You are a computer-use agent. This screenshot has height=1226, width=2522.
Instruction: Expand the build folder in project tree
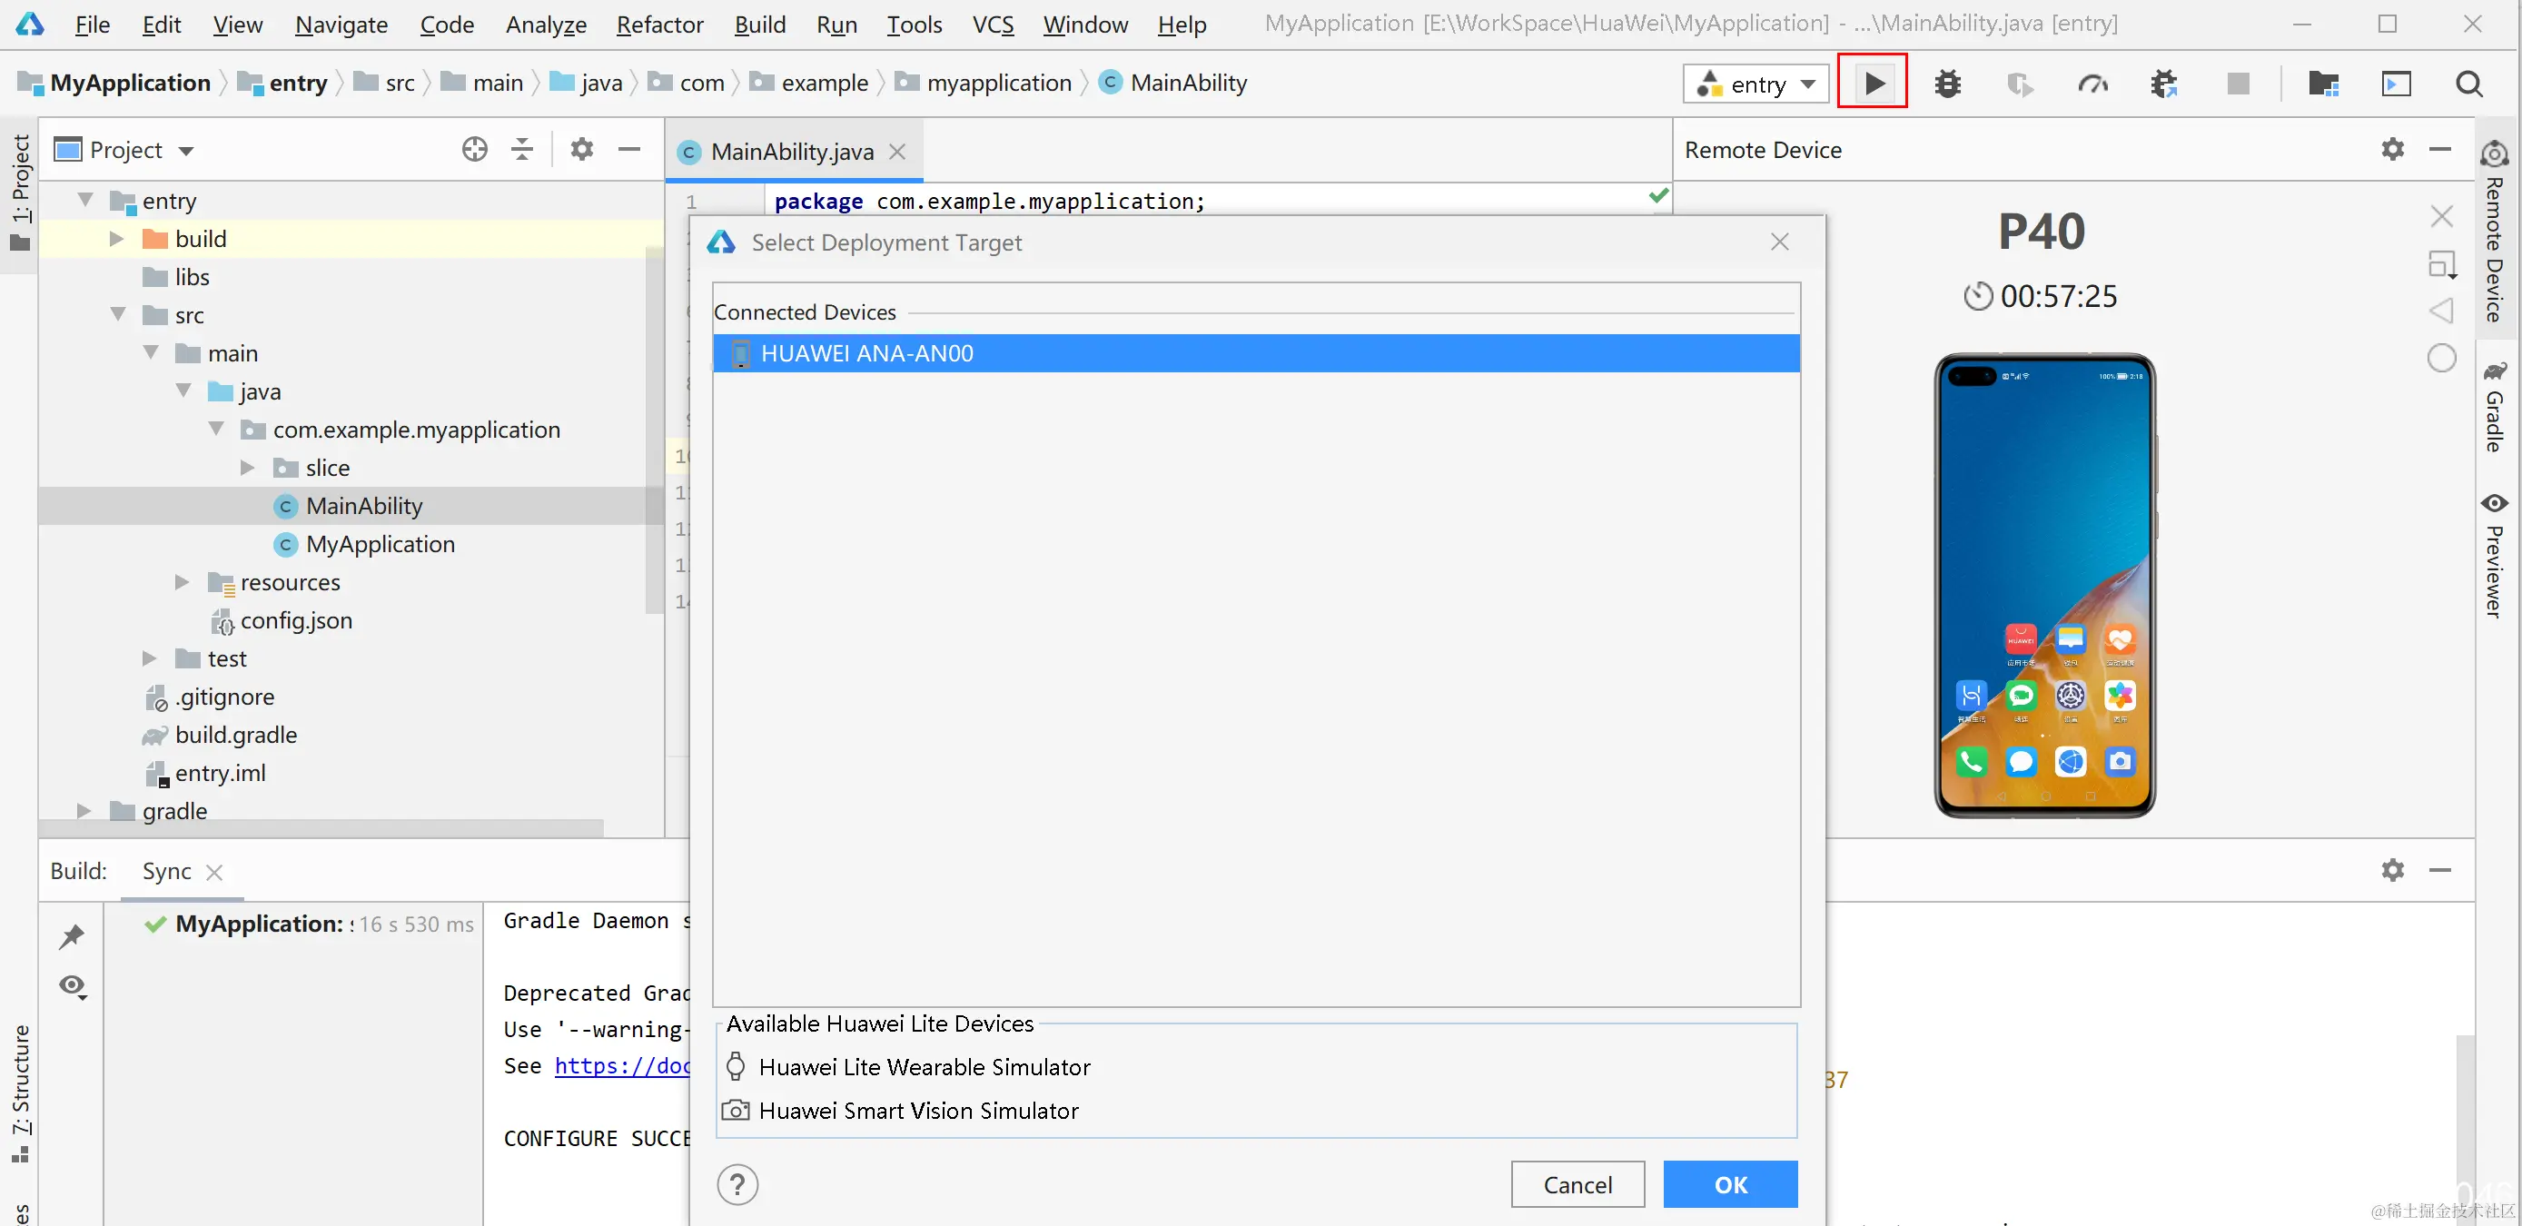coord(116,239)
